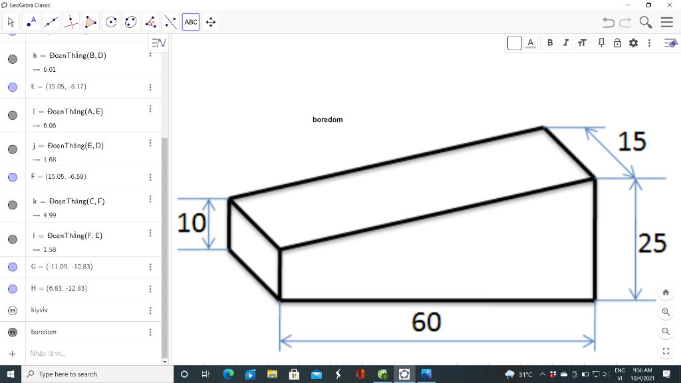This screenshot has width=681, height=383.
Task: Open options menu for point G
Action: (x=150, y=267)
